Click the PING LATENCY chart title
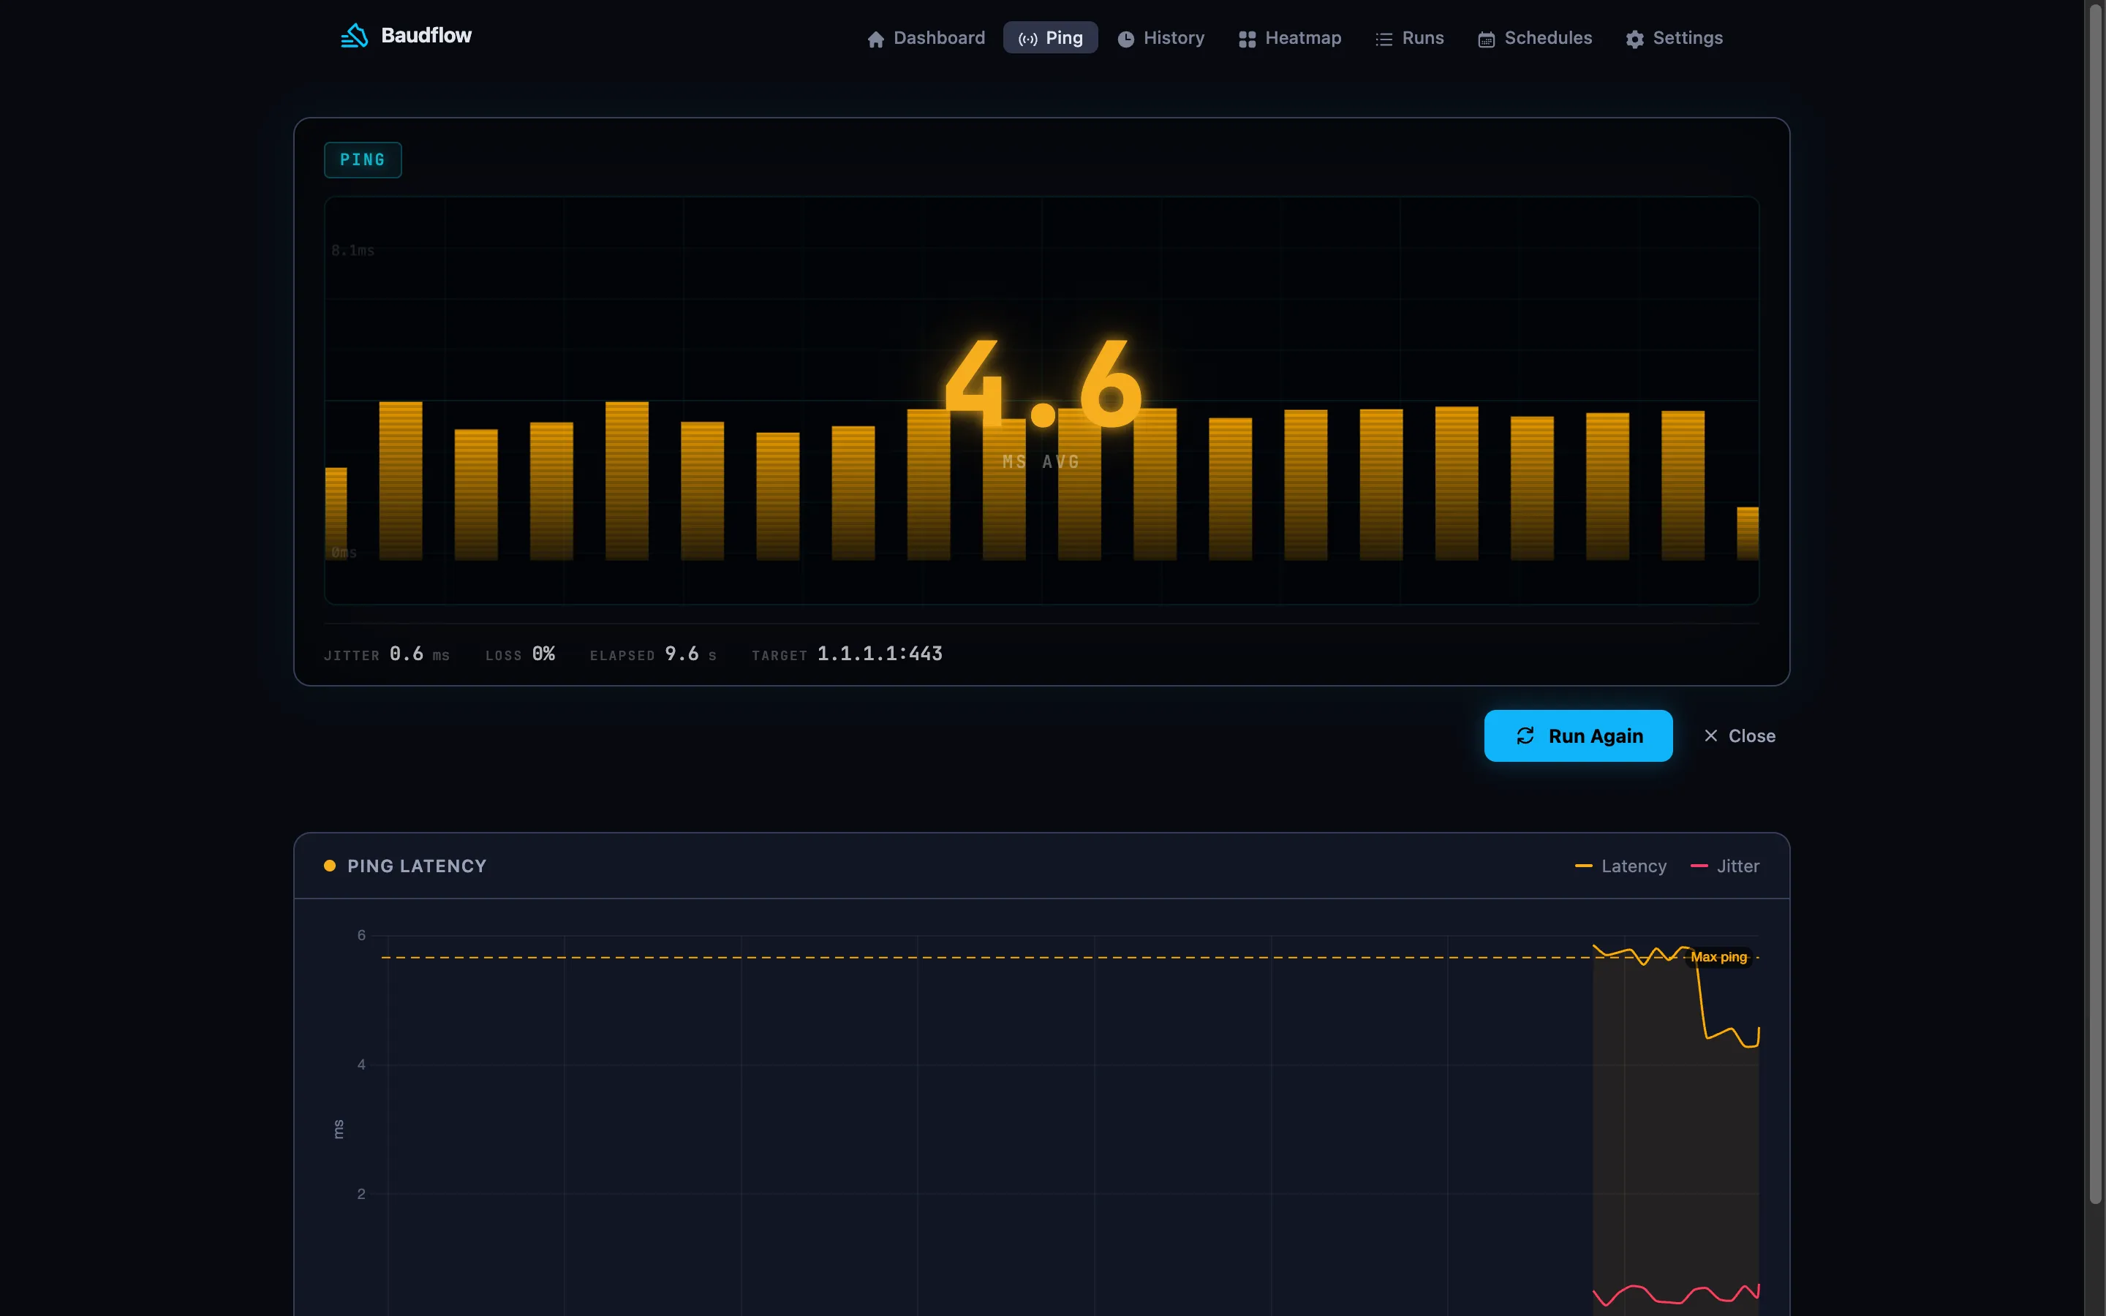 417,866
